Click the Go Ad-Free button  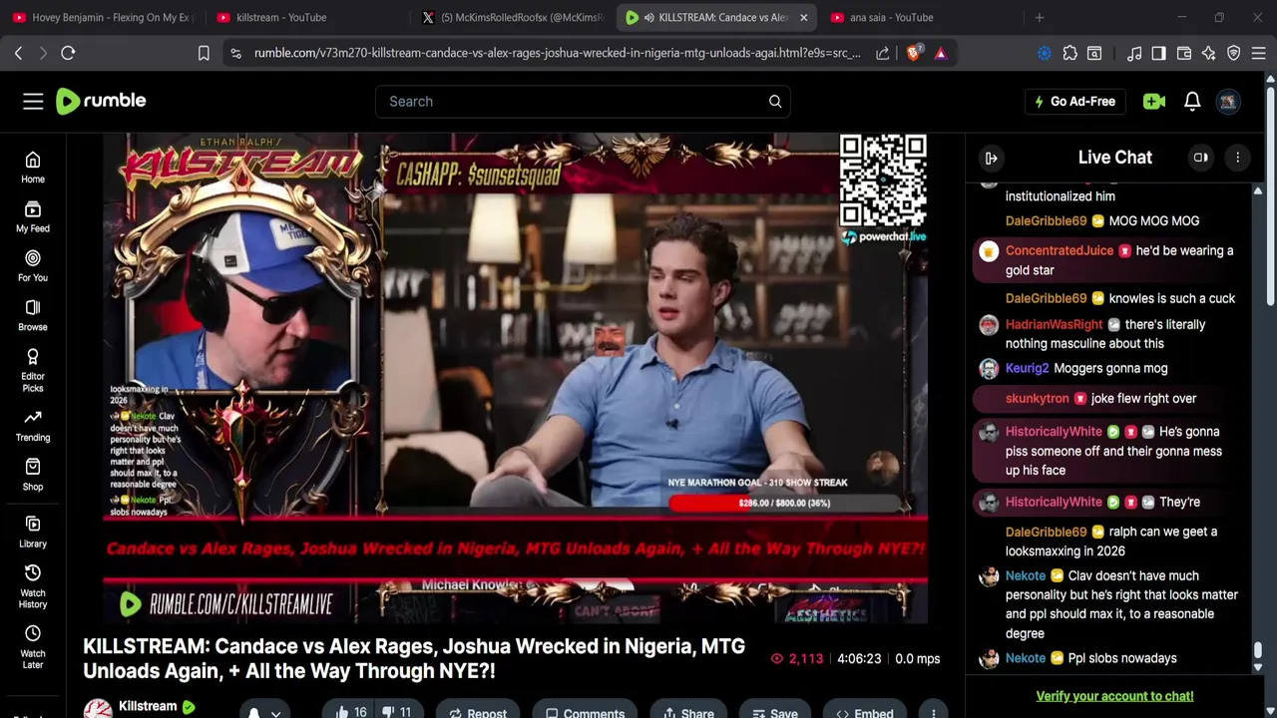[x=1074, y=101]
